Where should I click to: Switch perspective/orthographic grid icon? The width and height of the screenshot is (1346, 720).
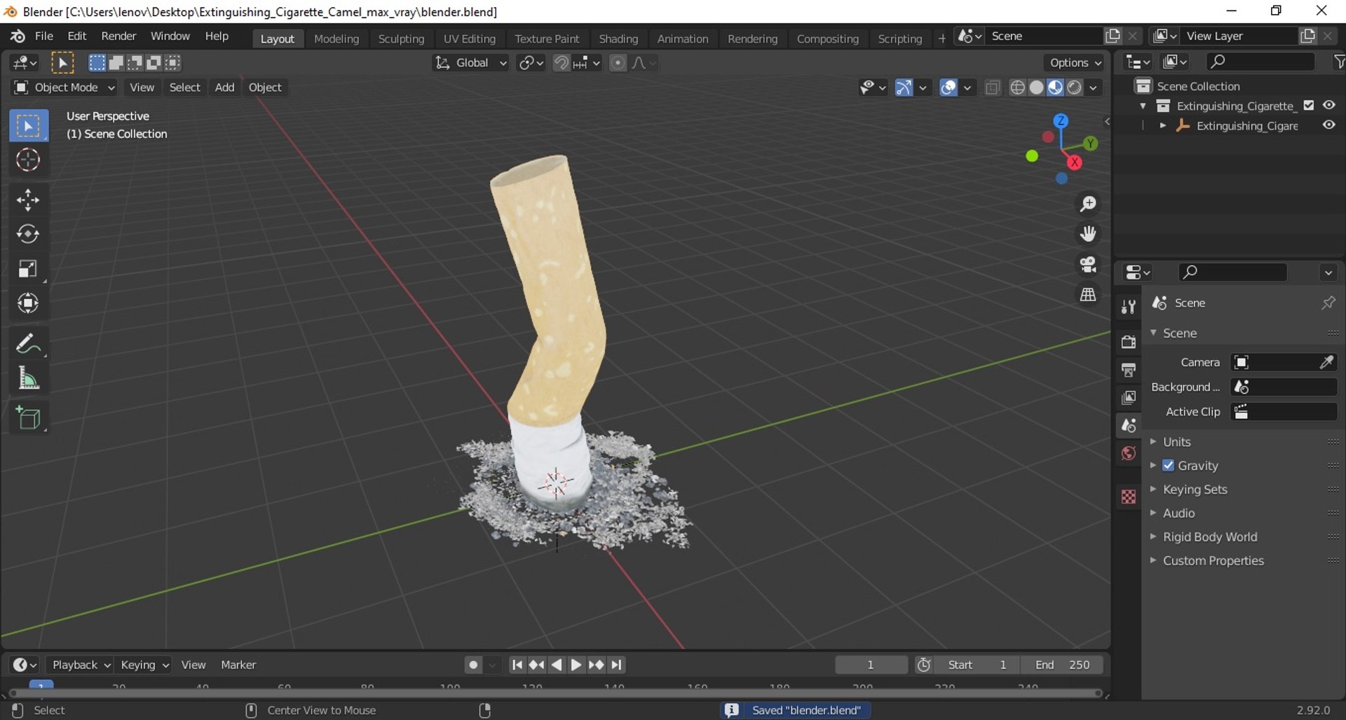(x=1088, y=294)
